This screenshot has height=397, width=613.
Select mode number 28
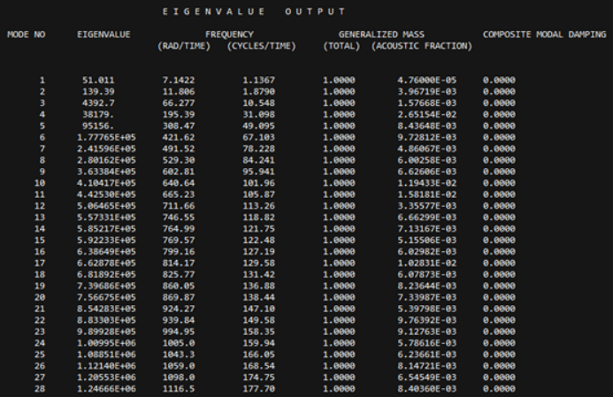pos(40,389)
